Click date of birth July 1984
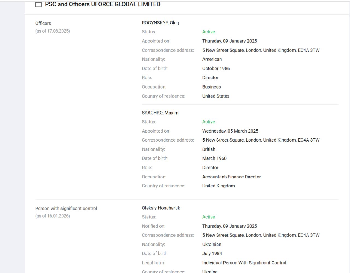This screenshot has width=350, height=273. click(x=212, y=254)
